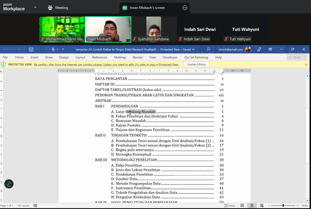Select Muhammad Farid video thumbnail
This screenshot has height=209, width=311.
coord(62,29)
